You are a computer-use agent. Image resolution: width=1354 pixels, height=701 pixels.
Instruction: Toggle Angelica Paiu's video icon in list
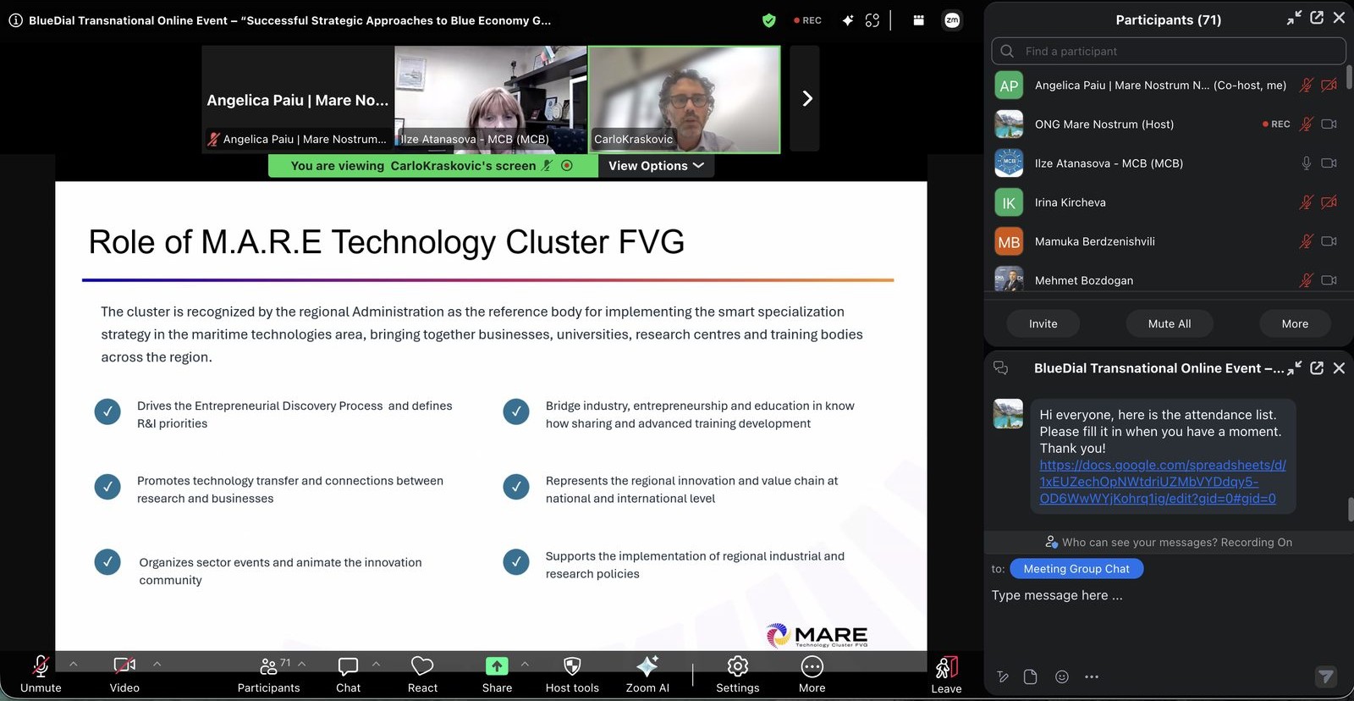tap(1329, 85)
